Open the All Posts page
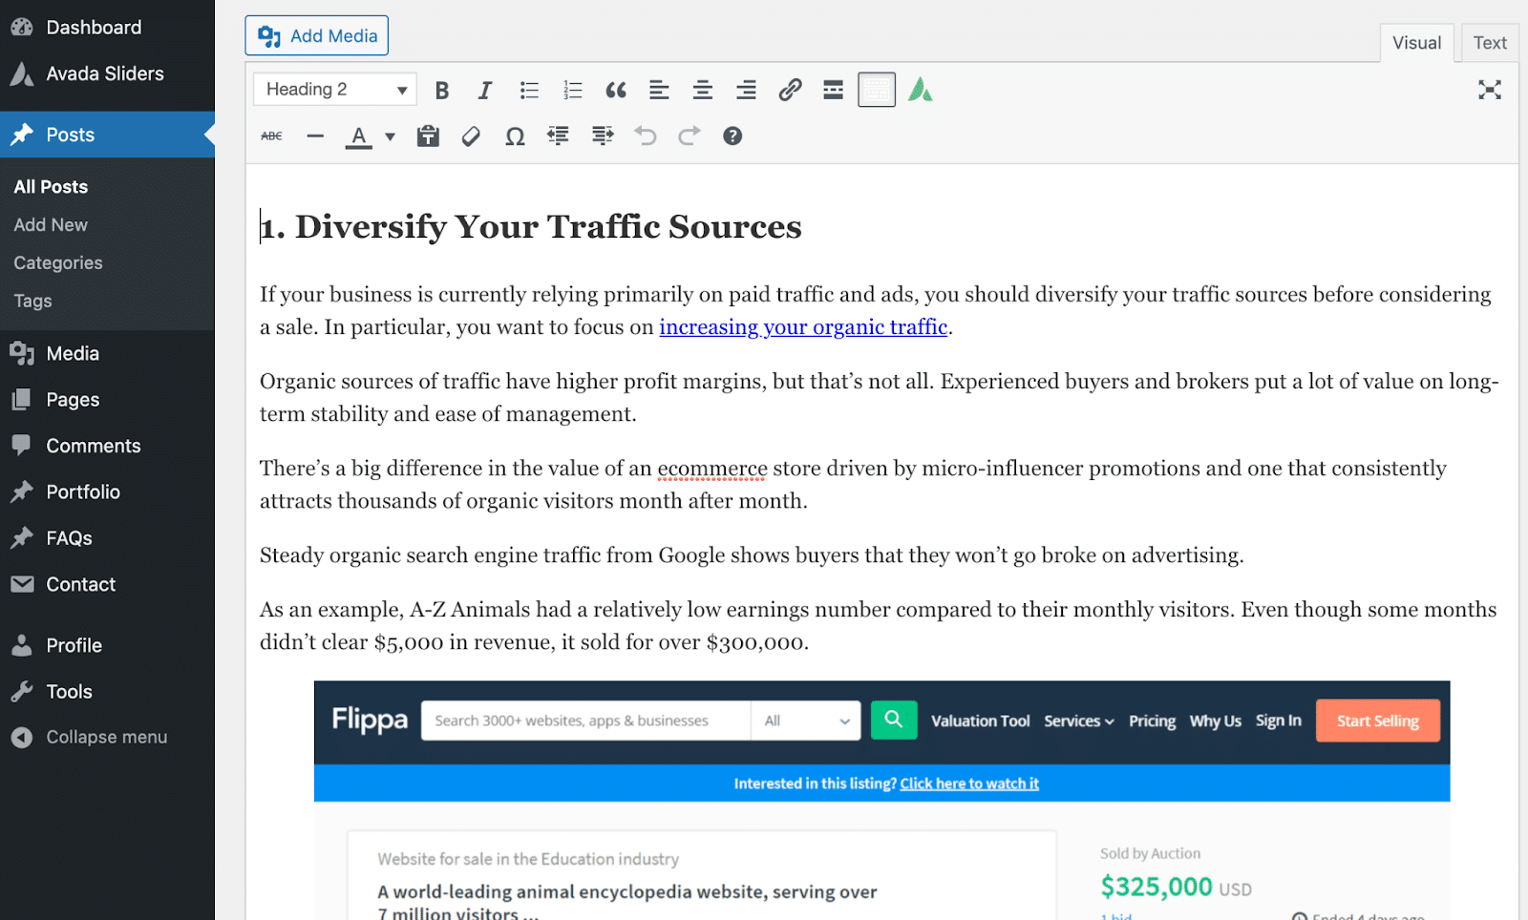This screenshot has width=1528, height=920. point(51,185)
